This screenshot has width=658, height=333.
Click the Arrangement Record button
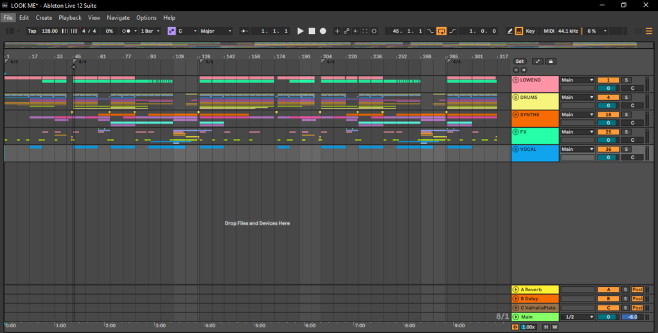[323, 31]
